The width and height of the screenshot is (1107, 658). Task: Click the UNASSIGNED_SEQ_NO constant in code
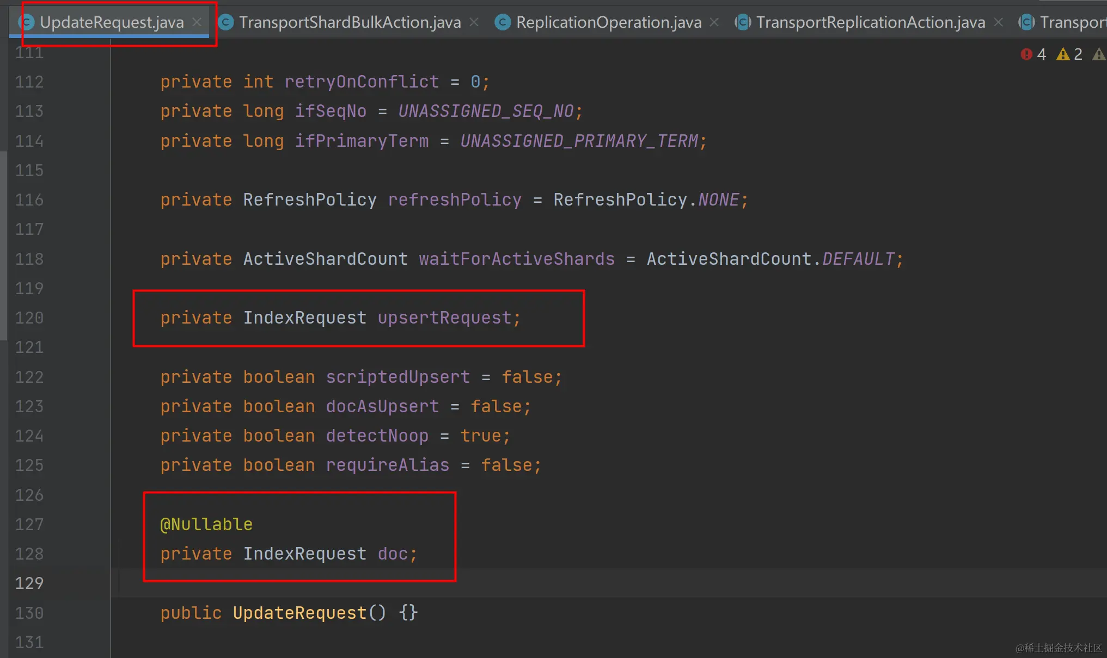pos(487,110)
